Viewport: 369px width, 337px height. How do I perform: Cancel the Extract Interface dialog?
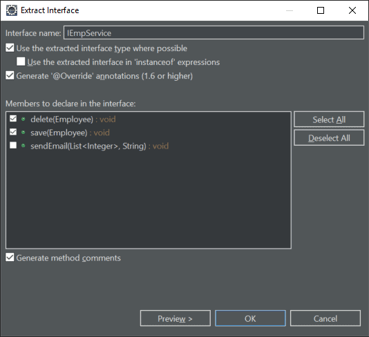pyautogui.click(x=325, y=318)
